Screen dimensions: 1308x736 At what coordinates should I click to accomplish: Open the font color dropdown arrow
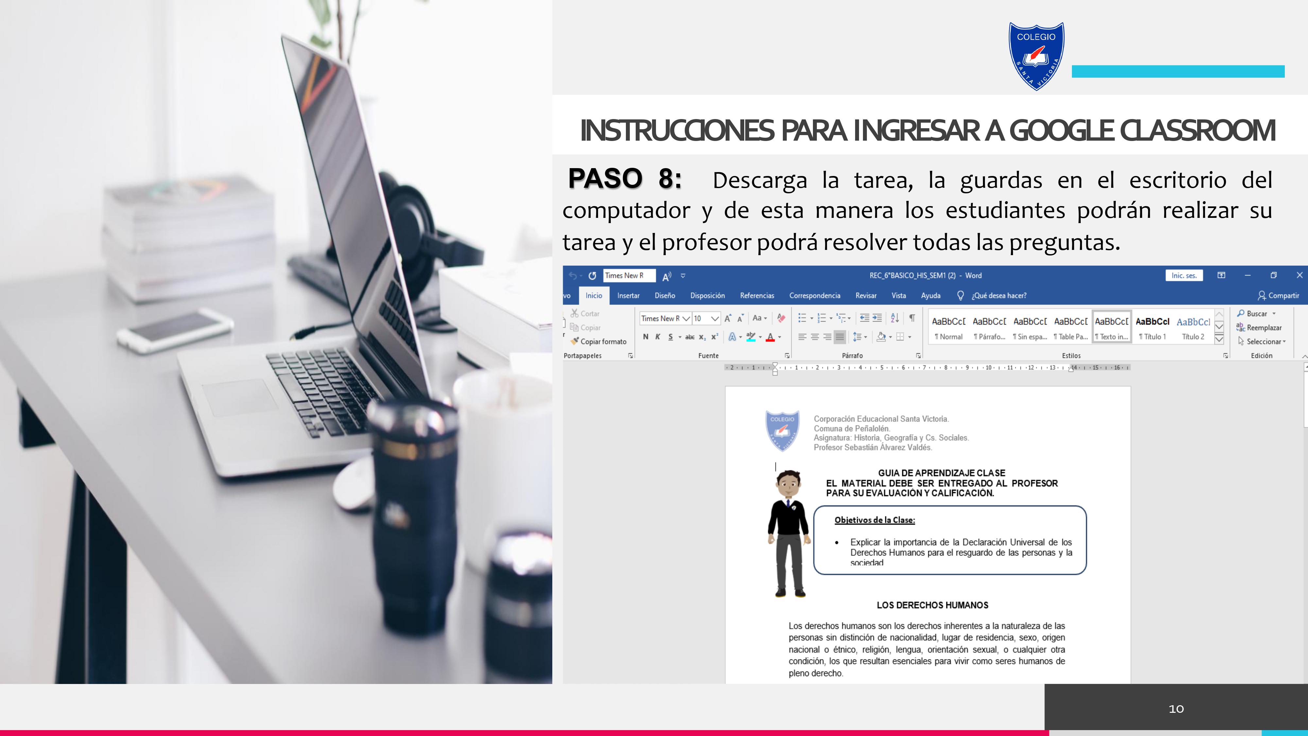pos(780,337)
